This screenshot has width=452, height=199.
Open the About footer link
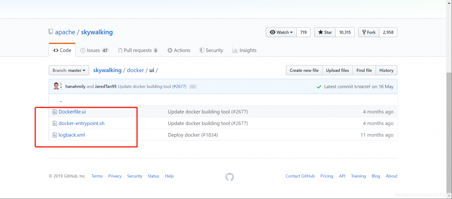(x=392, y=176)
